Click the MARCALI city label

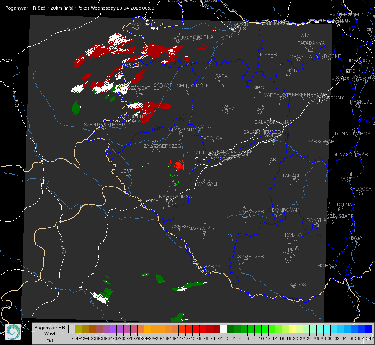pos(207,184)
